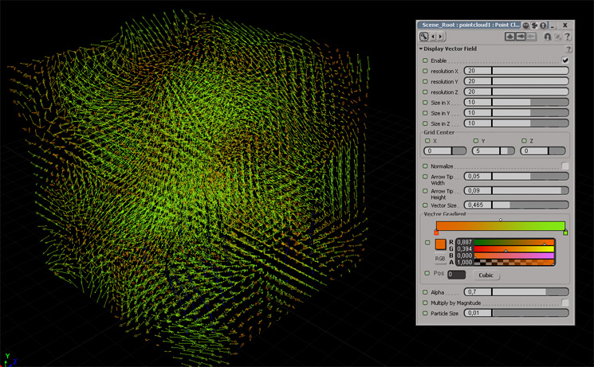Screen dimensions: 594x367
Task: Uncheck the Enable checkbox
Action: coord(565,61)
